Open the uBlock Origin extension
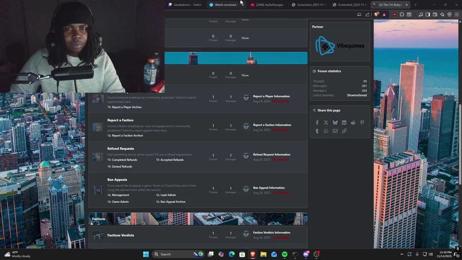The width and height of the screenshot is (462, 260). click(x=395, y=14)
